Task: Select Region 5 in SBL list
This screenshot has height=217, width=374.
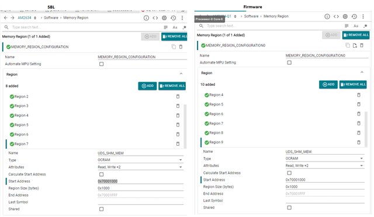Action: click(21, 125)
